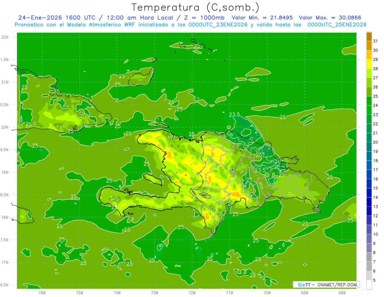This screenshot has width=384, height=297.
Task: Click the 68W longitude axis label
Action: click(342, 293)
